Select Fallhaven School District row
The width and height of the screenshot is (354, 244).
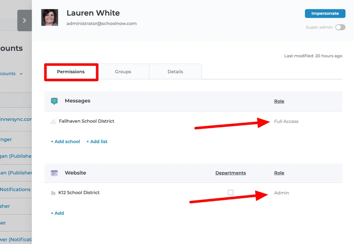click(86, 121)
